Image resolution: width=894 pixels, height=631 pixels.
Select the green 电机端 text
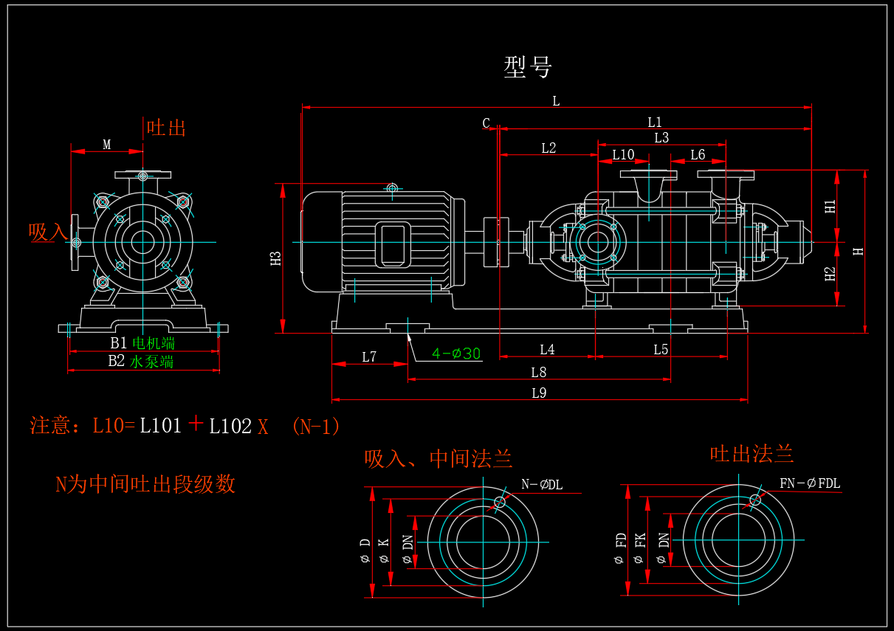click(154, 343)
